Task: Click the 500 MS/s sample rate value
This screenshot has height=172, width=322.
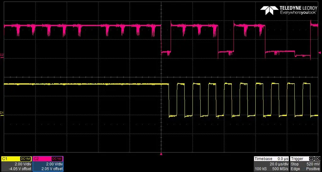Action: [280, 169]
